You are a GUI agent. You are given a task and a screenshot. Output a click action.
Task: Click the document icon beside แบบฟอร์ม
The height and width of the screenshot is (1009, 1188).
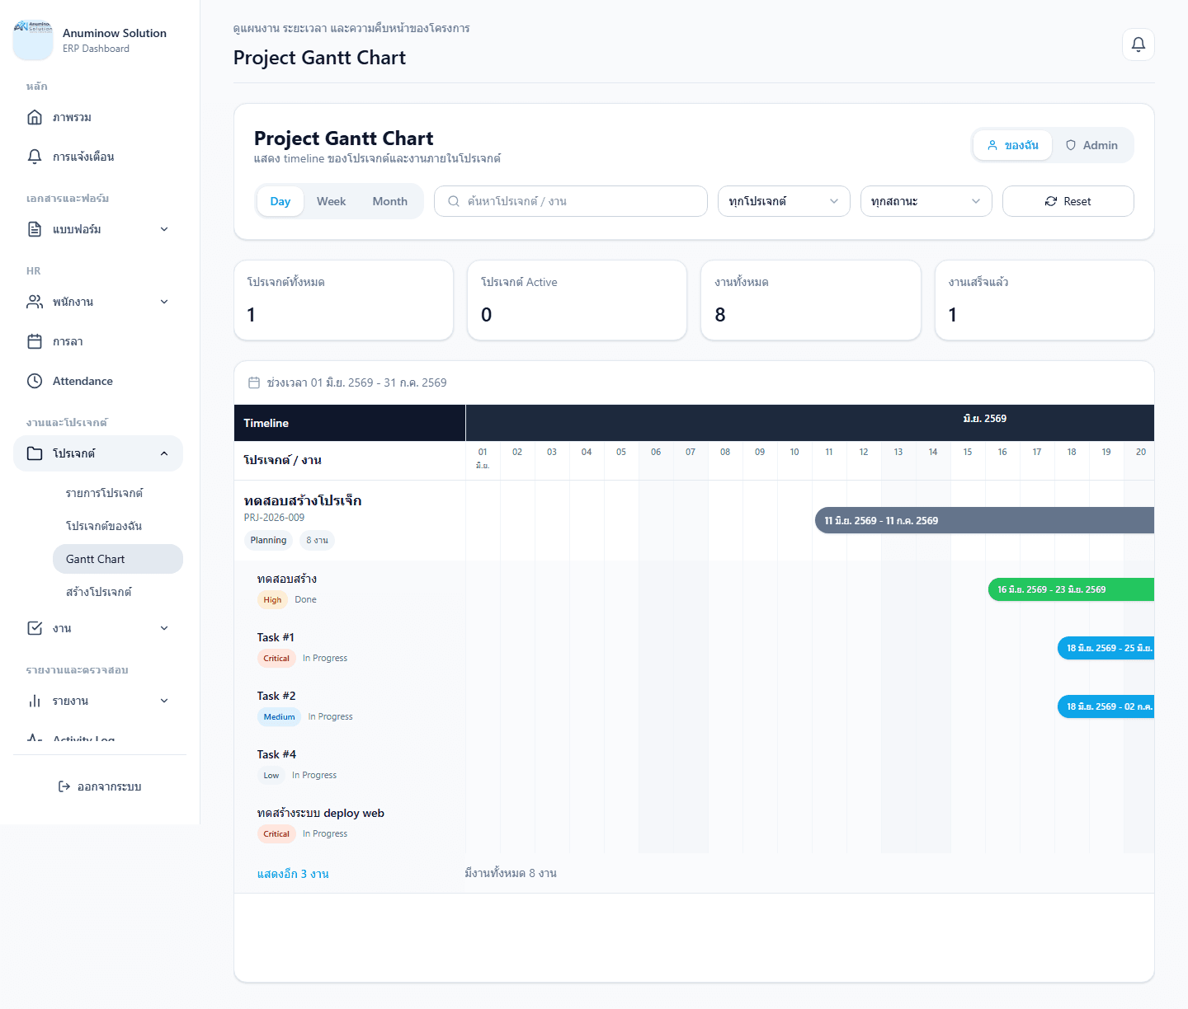(35, 229)
